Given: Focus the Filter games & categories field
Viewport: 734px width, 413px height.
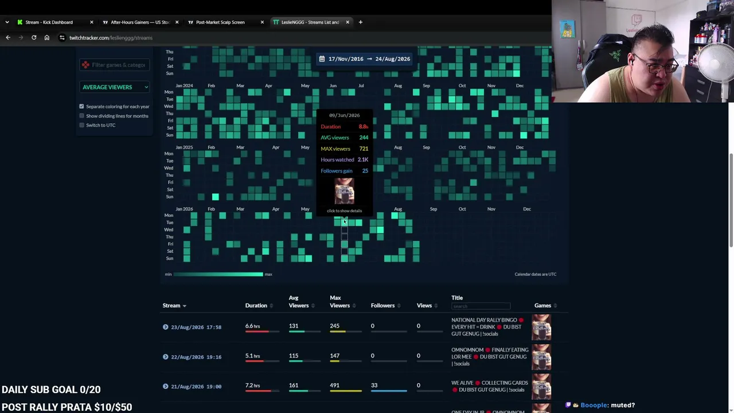Looking at the screenshot, I should (x=114, y=65).
